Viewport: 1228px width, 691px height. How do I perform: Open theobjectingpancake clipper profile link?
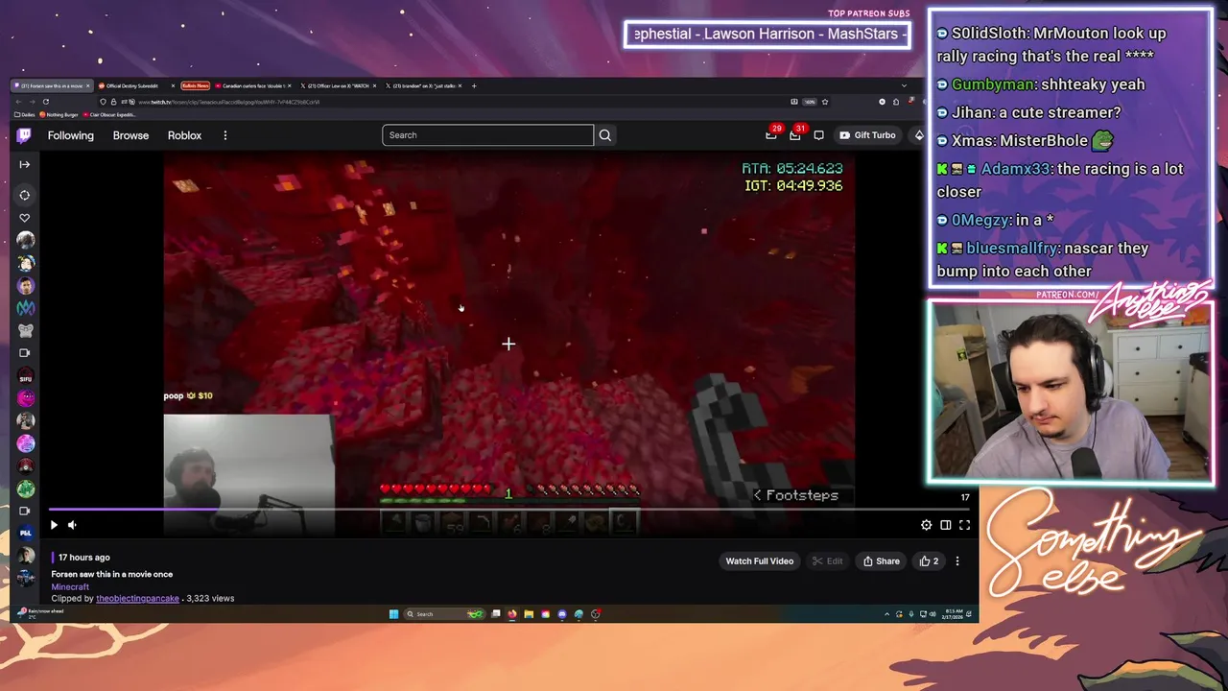[x=137, y=599]
